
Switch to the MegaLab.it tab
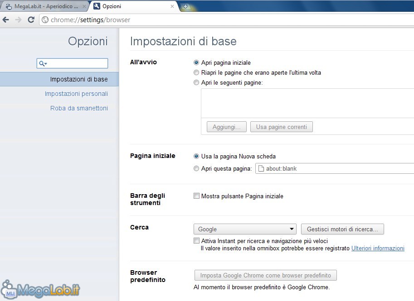[x=44, y=6]
